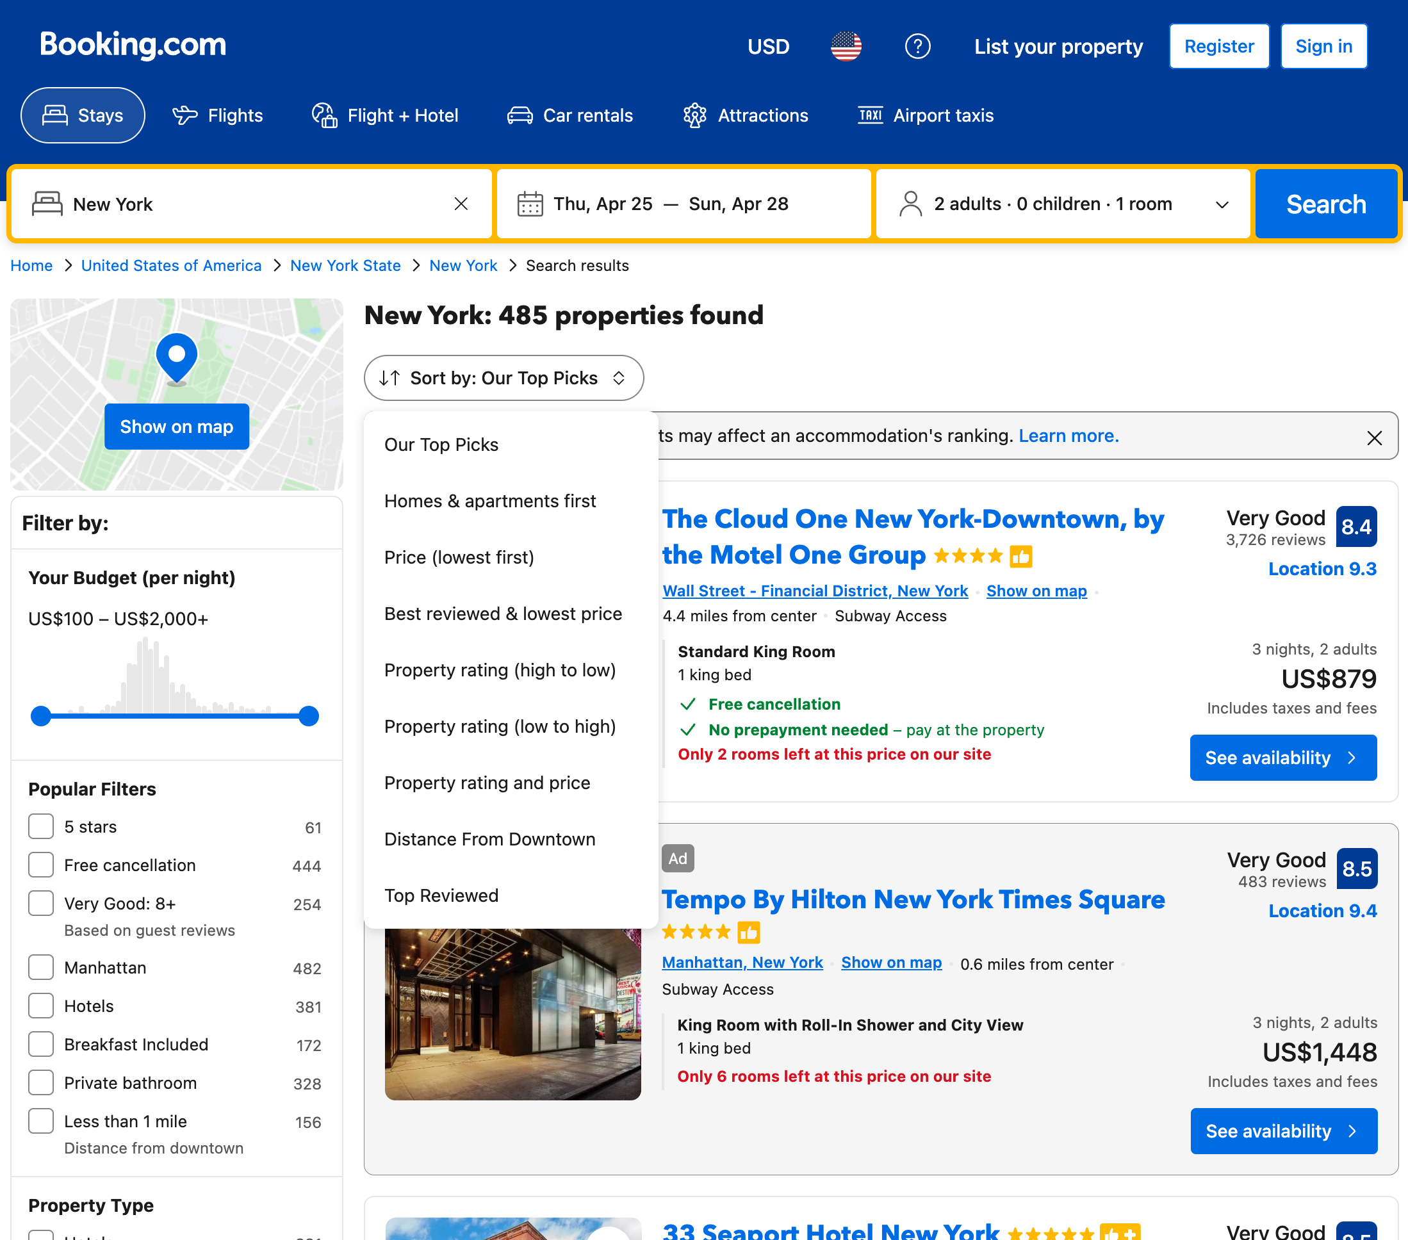Clear the New York destination with X
The width and height of the screenshot is (1408, 1240).
pyautogui.click(x=461, y=204)
